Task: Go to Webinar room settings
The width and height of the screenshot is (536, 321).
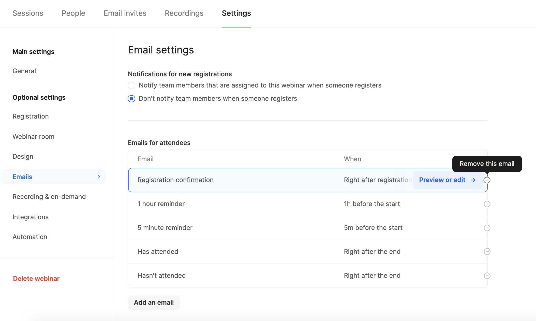Action: (33, 137)
